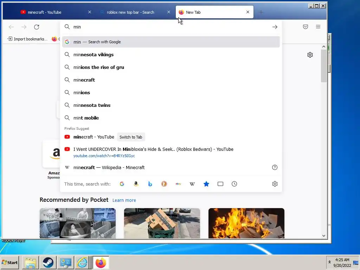Click the page scrollbar down arrow
This screenshot has height=270, width=360.
pyautogui.click(x=324, y=236)
